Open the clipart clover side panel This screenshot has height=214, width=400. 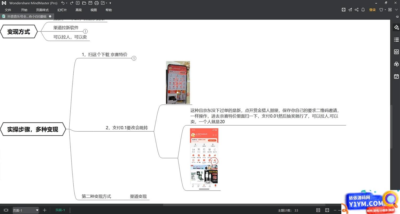396,64
